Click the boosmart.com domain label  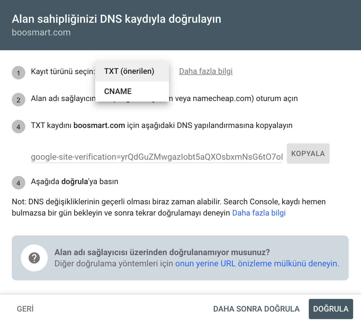(41, 32)
